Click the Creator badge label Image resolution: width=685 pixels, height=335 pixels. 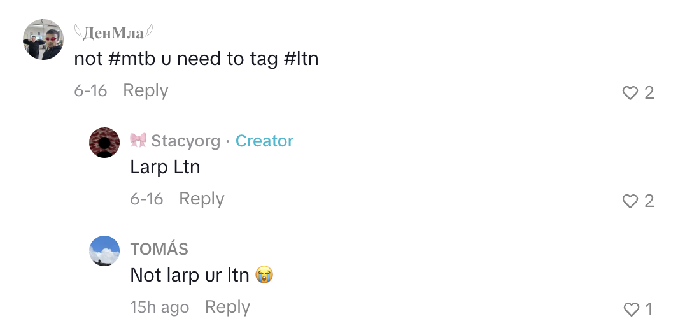coord(264,141)
